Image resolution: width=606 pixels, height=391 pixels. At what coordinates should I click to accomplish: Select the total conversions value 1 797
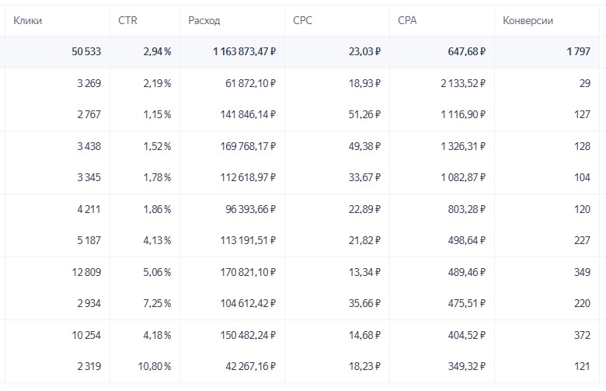click(577, 51)
